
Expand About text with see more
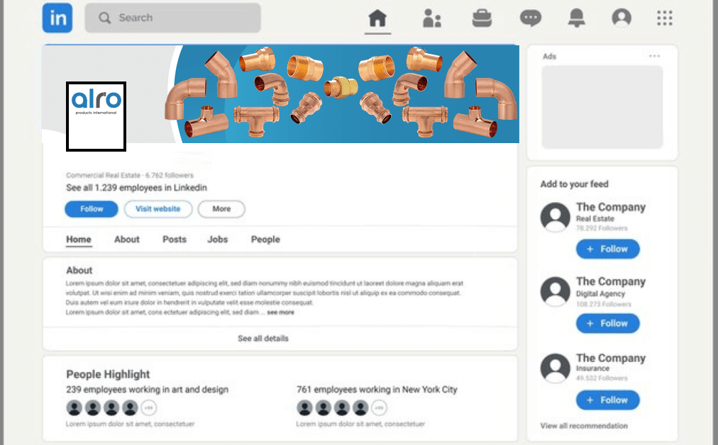[280, 312]
